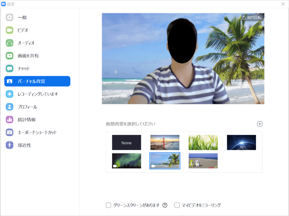The width and height of the screenshot is (289, 216).
Task: Click the General settings gear icon
Action: point(10,17)
